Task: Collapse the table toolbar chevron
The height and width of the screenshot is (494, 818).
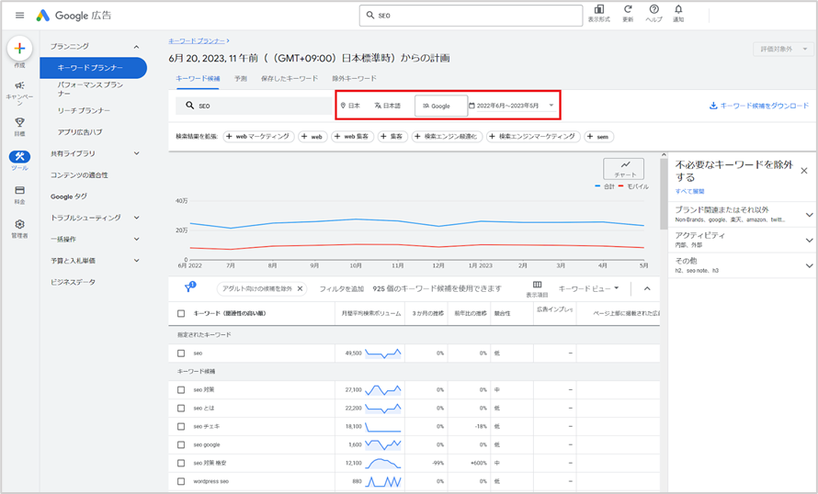Action: pos(647,288)
